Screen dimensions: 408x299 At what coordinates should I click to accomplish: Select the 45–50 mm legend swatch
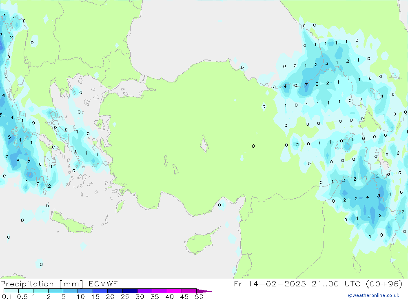coord(189,291)
